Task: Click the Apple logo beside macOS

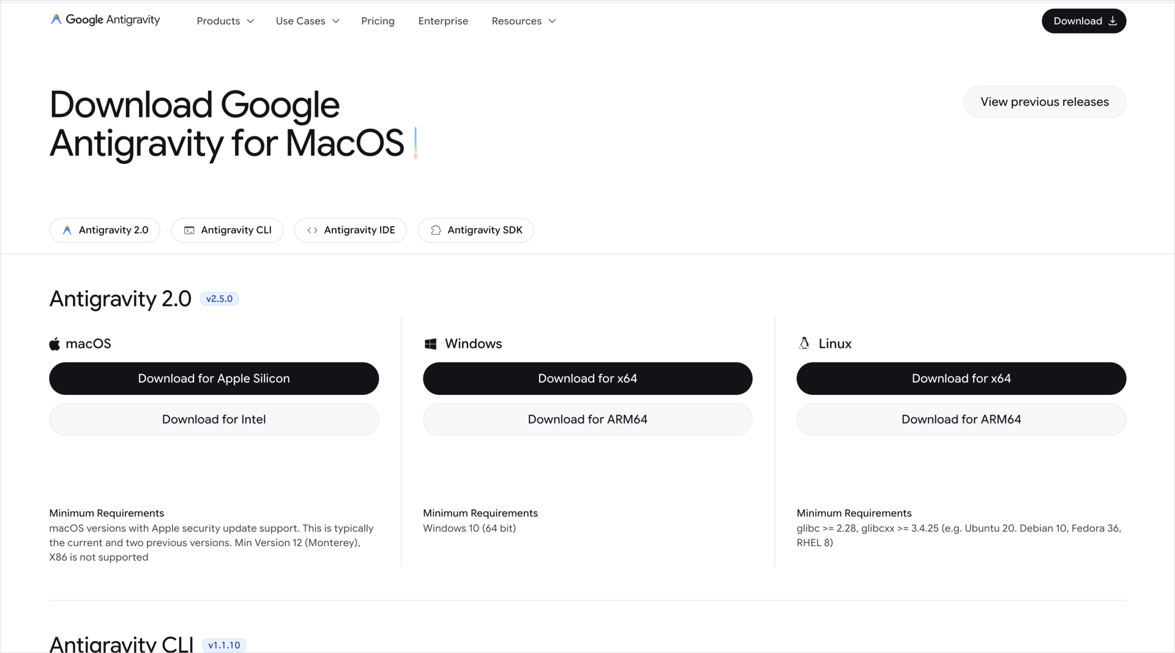Action: (x=54, y=344)
